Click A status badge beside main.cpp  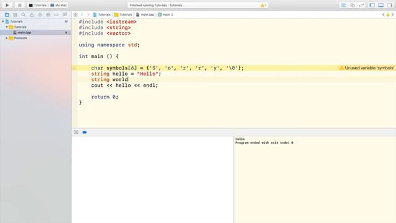(66, 33)
